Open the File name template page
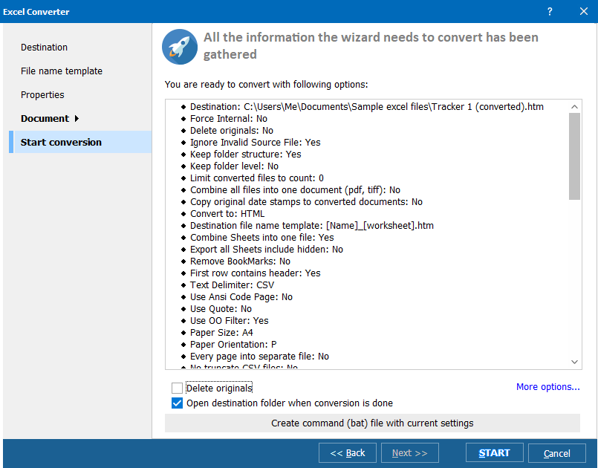The width and height of the screenshot is (598, 468). click(59, 71)
